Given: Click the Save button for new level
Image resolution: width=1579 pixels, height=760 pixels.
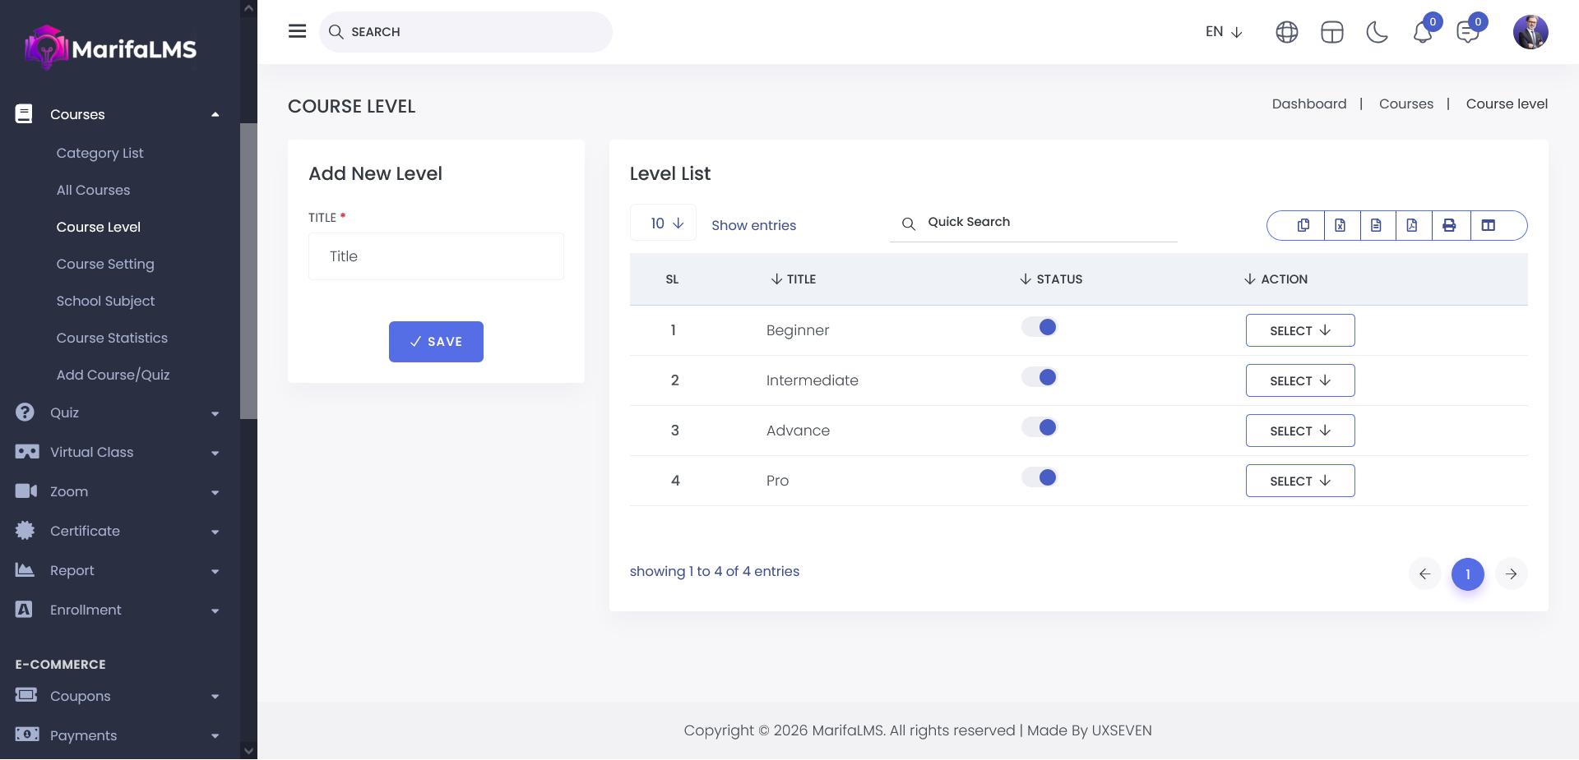Looking at the screenshot, I should coord(436,342).
